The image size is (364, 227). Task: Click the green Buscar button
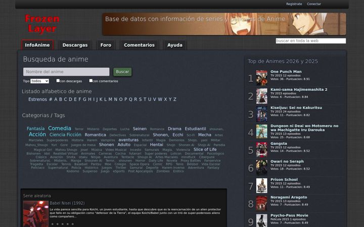(x=122, y=72)
